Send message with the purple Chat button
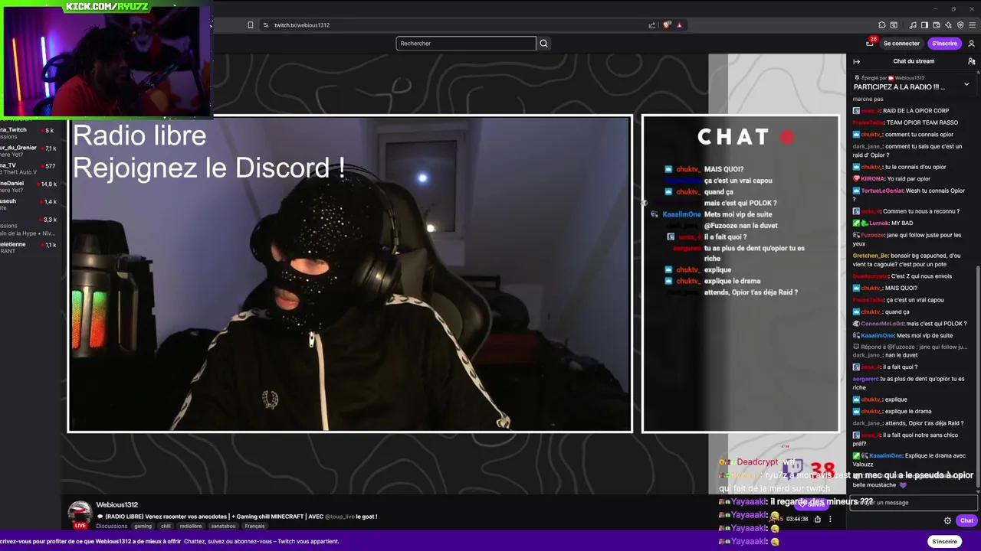This screenshot has height=551, width=981. click(966, 520)
